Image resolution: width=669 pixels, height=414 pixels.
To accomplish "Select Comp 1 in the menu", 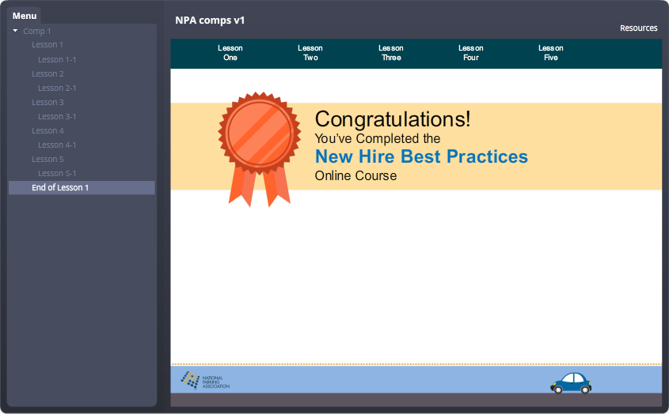I will (36, 31).
